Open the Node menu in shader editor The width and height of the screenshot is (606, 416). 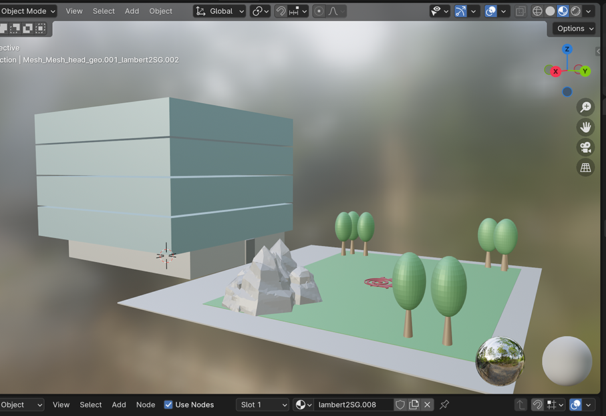coord(146,405)
